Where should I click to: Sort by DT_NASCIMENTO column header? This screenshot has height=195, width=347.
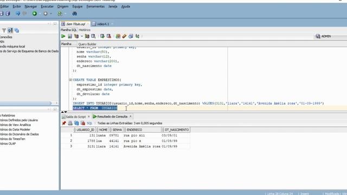coord(176,130)
